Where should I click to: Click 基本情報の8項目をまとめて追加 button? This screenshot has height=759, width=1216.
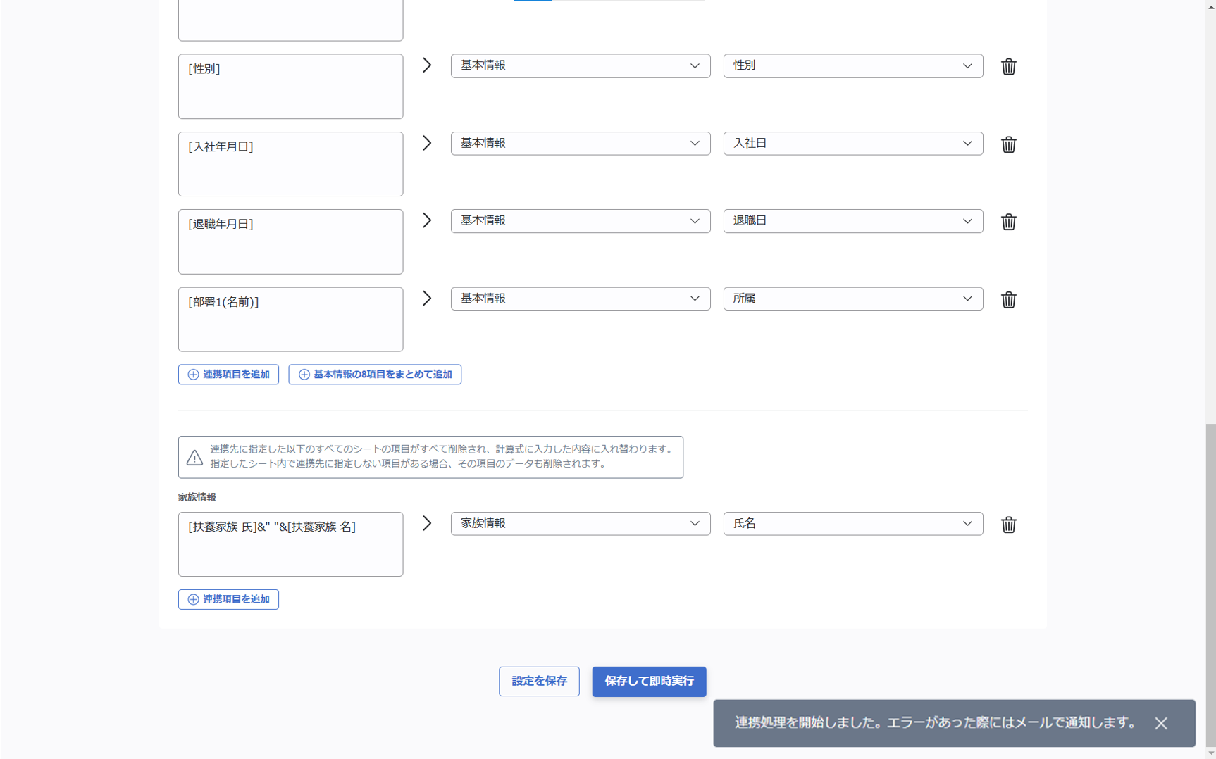point(375,375)
